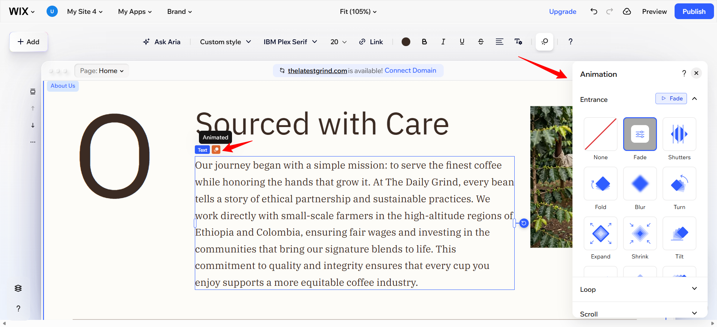The width and height of the screenshot is (717, 327).
Task: Open the text effects settings icon
Action: click(518, 42)
